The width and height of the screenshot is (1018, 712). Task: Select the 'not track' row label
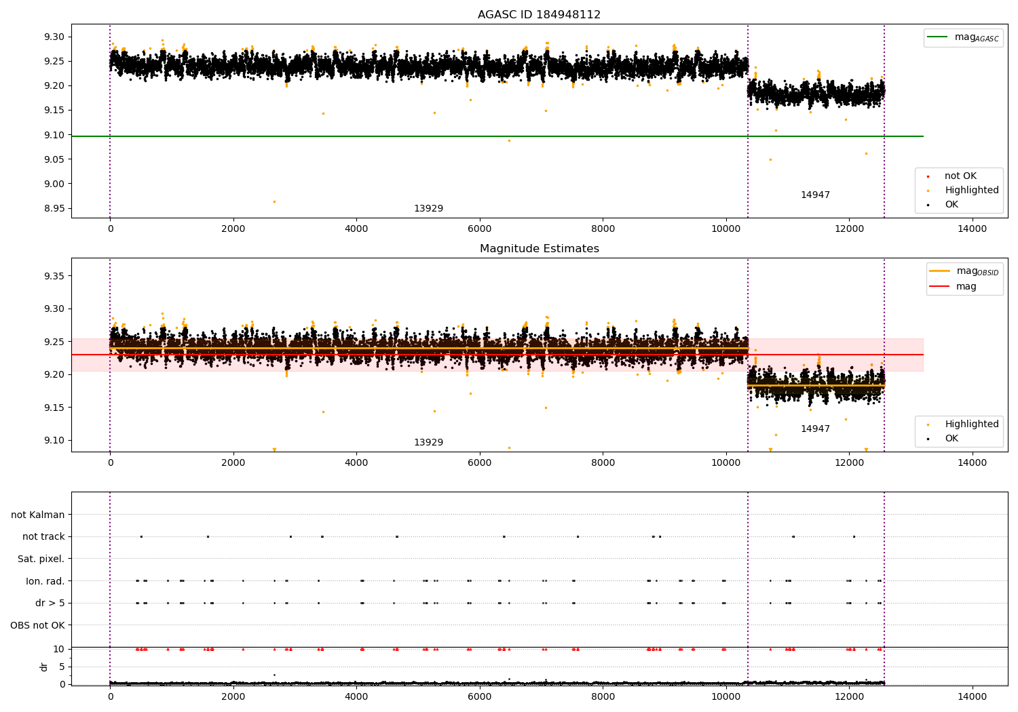[43, 536]
